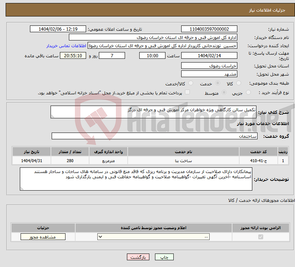Click the deadline time field 10:00
The image size is (295, 267).
pyautogui.click(x=152, y=55)
